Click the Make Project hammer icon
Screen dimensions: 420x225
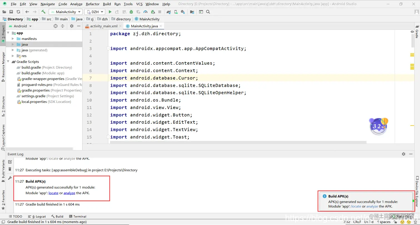[x=43, y=12]
